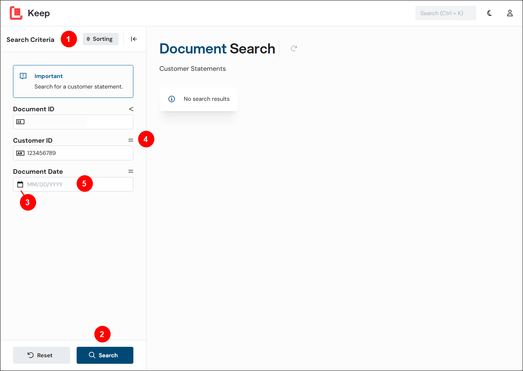The image size is (523, 371).
Task: Click 'Search for a customer statement.' text
Action: tap(78, 87)
